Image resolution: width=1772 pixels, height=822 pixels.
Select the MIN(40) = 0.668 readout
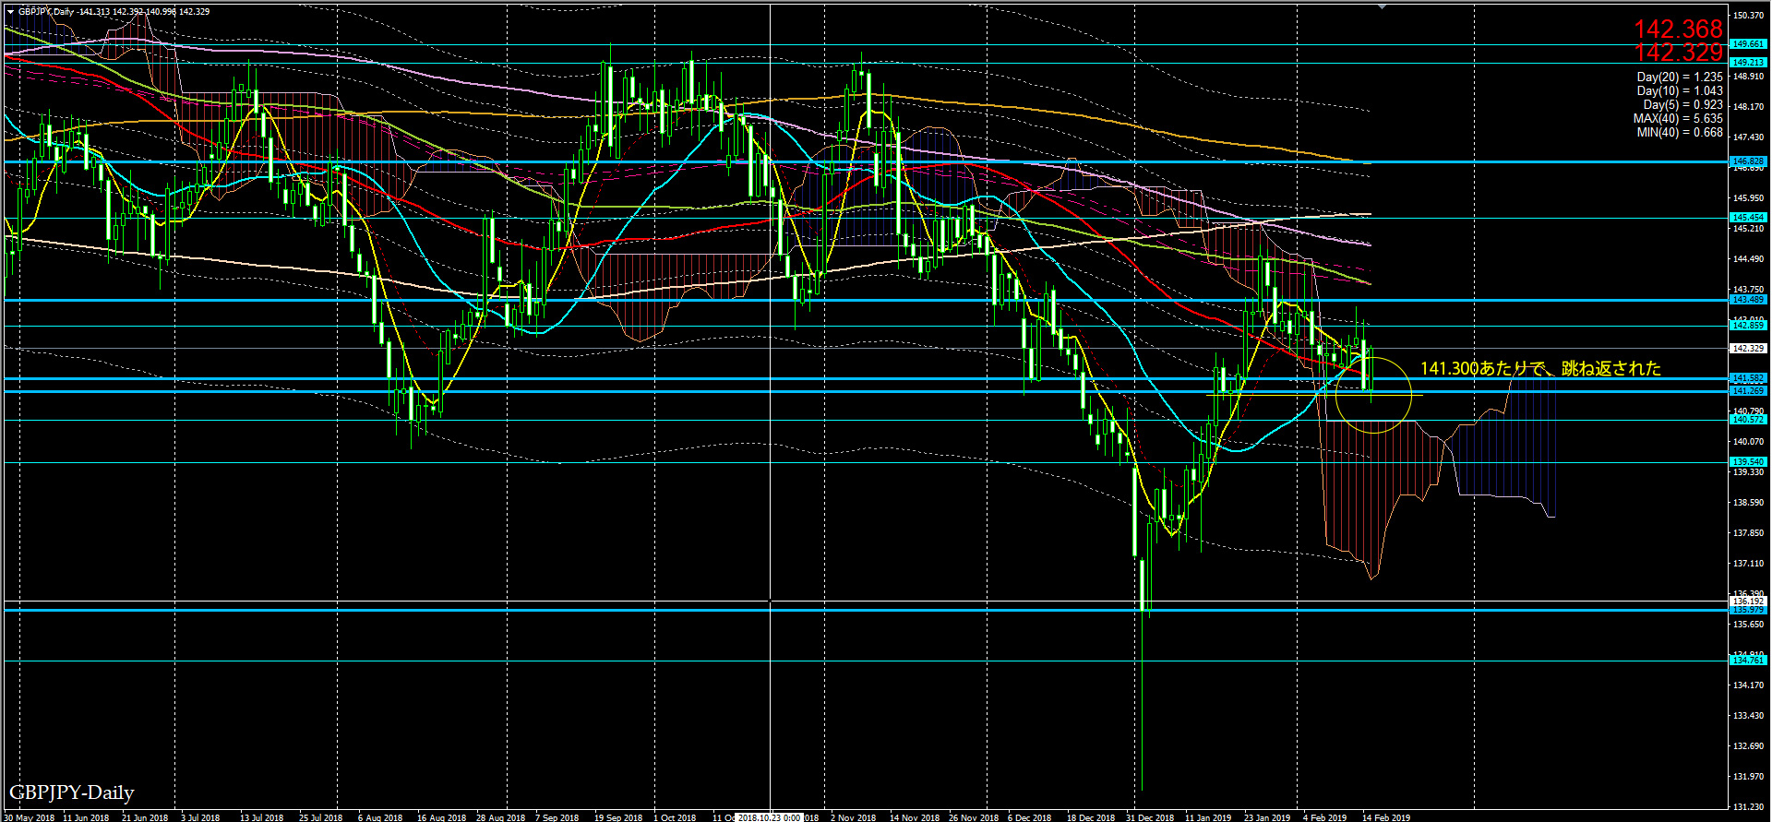(1680, 133)
